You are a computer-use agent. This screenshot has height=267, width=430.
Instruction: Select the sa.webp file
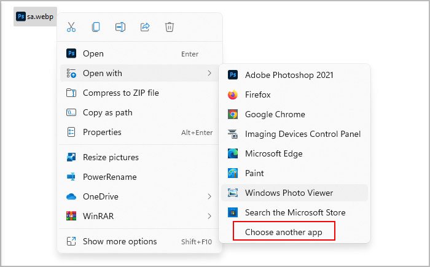pyautogui.click(x=35, y=17)
